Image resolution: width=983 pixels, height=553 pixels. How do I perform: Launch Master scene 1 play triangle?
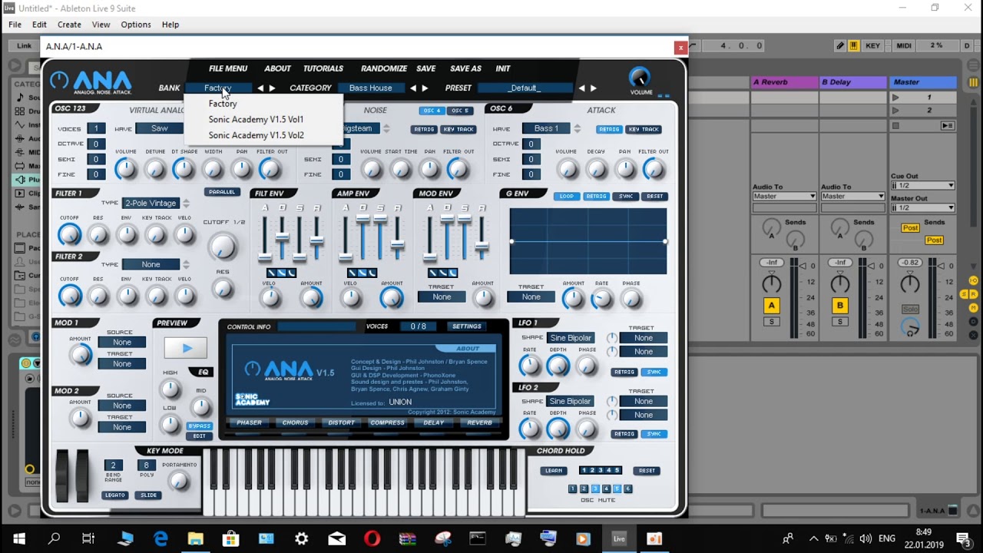point(895,98)
